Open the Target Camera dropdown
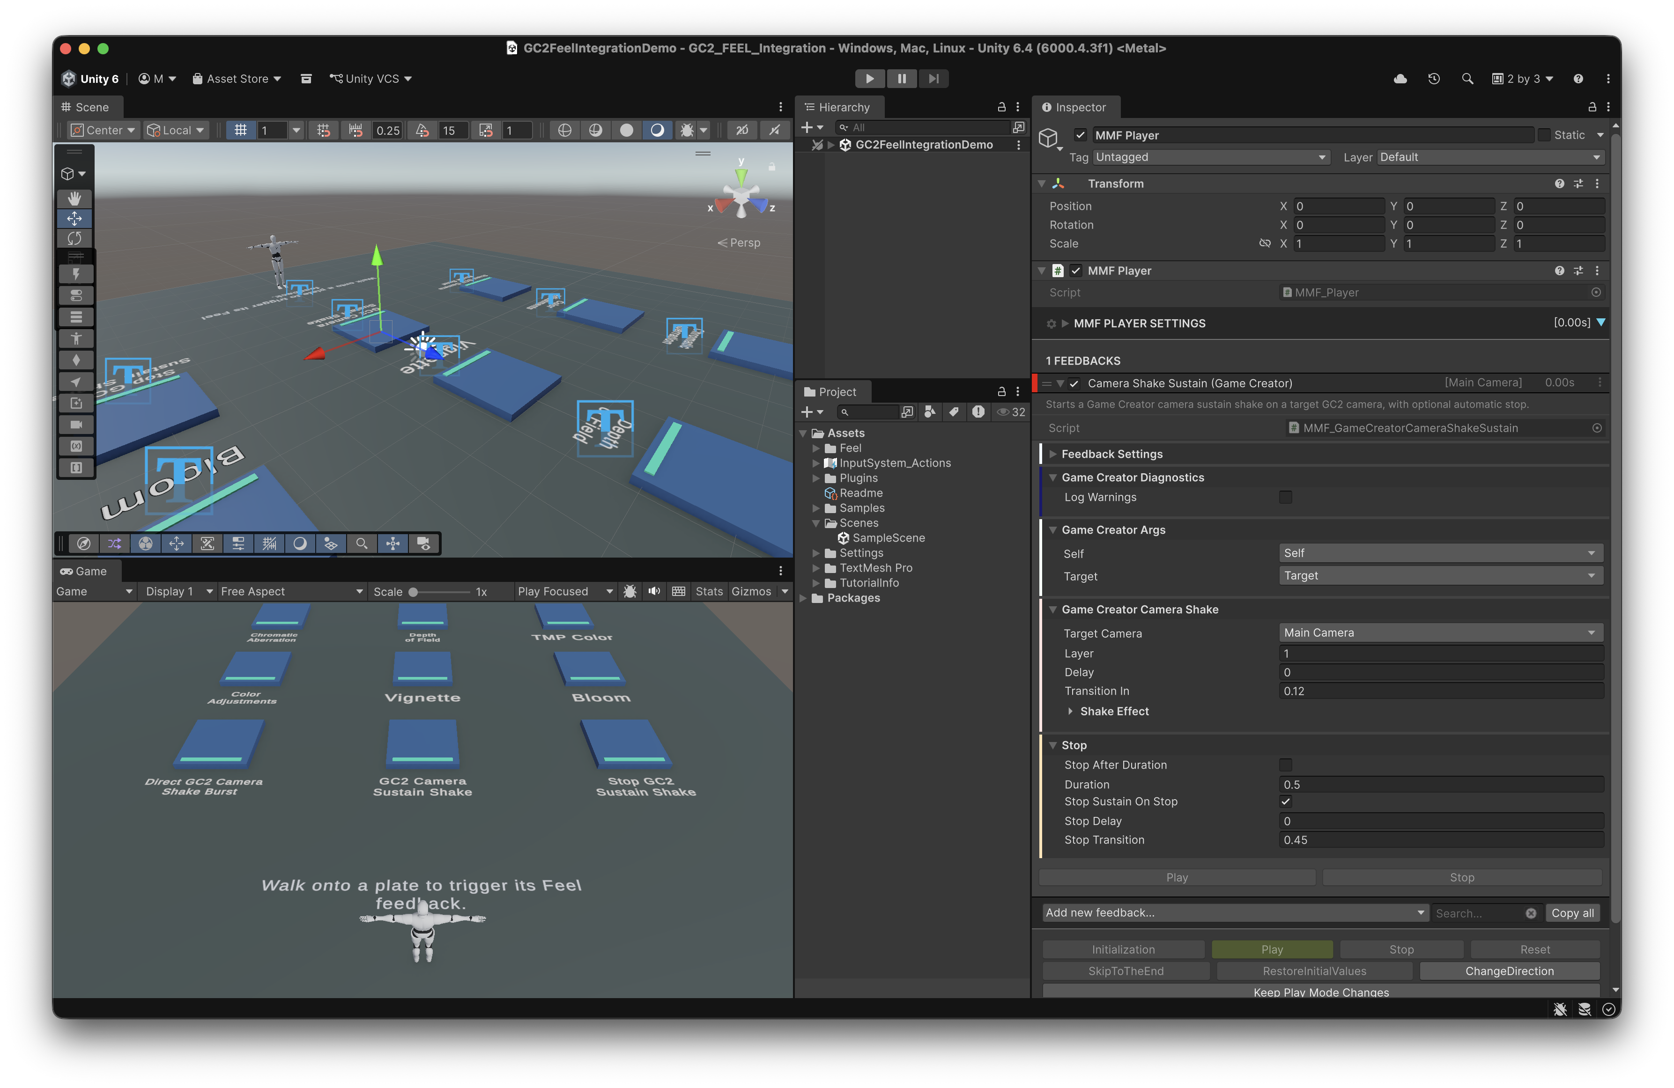This screenshot has height=1088, width=1674. 1440,632
